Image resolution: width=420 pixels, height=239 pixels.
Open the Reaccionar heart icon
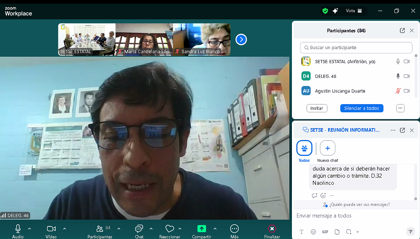tap(170, 229)
